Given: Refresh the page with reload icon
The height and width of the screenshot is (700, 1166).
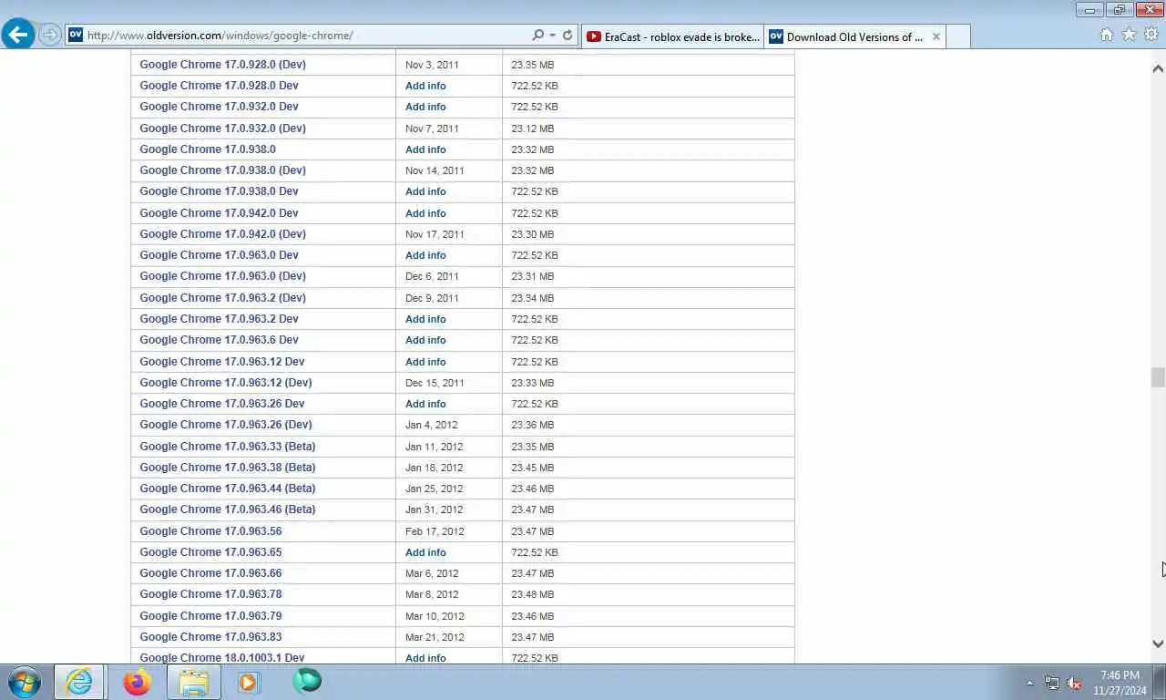Looking at the screenshot, I should pos(568,35).
